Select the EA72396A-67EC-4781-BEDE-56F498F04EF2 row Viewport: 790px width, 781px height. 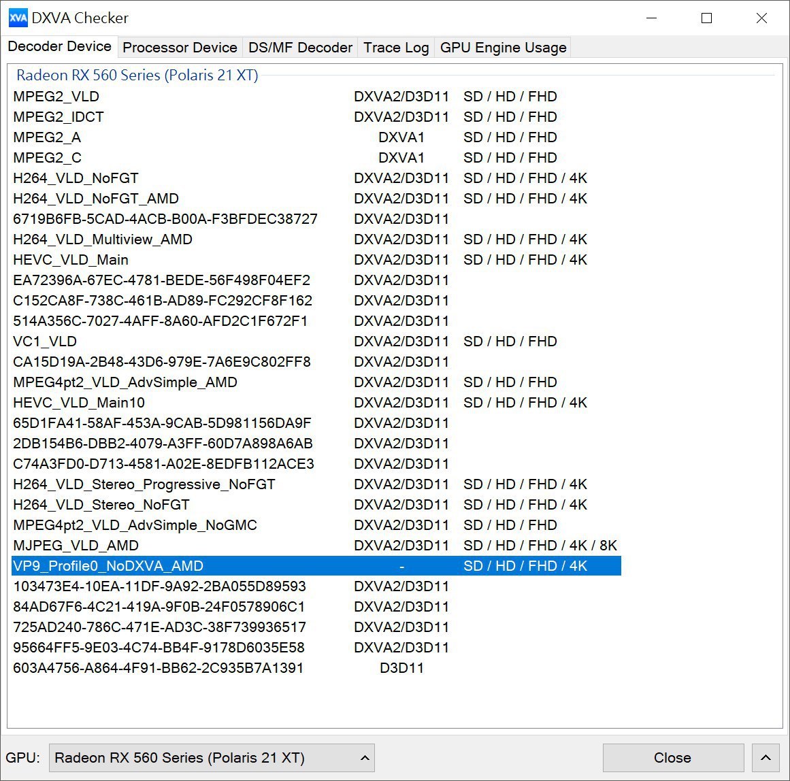(x=316, y=280)
